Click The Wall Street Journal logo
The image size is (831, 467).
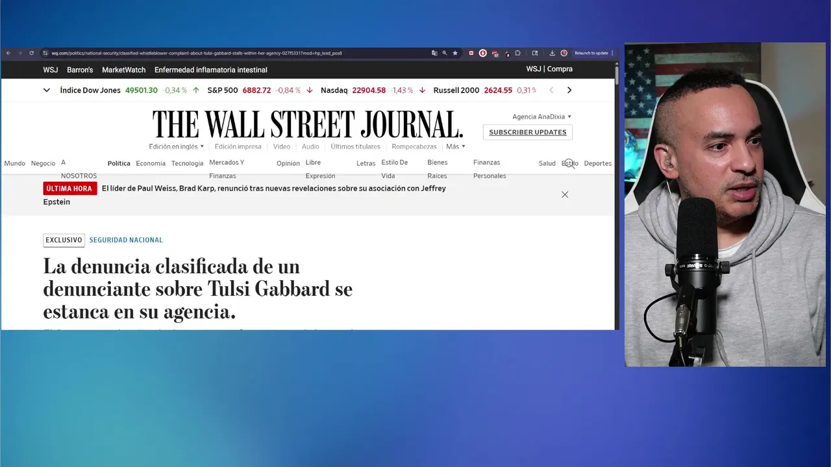[308, 124]
